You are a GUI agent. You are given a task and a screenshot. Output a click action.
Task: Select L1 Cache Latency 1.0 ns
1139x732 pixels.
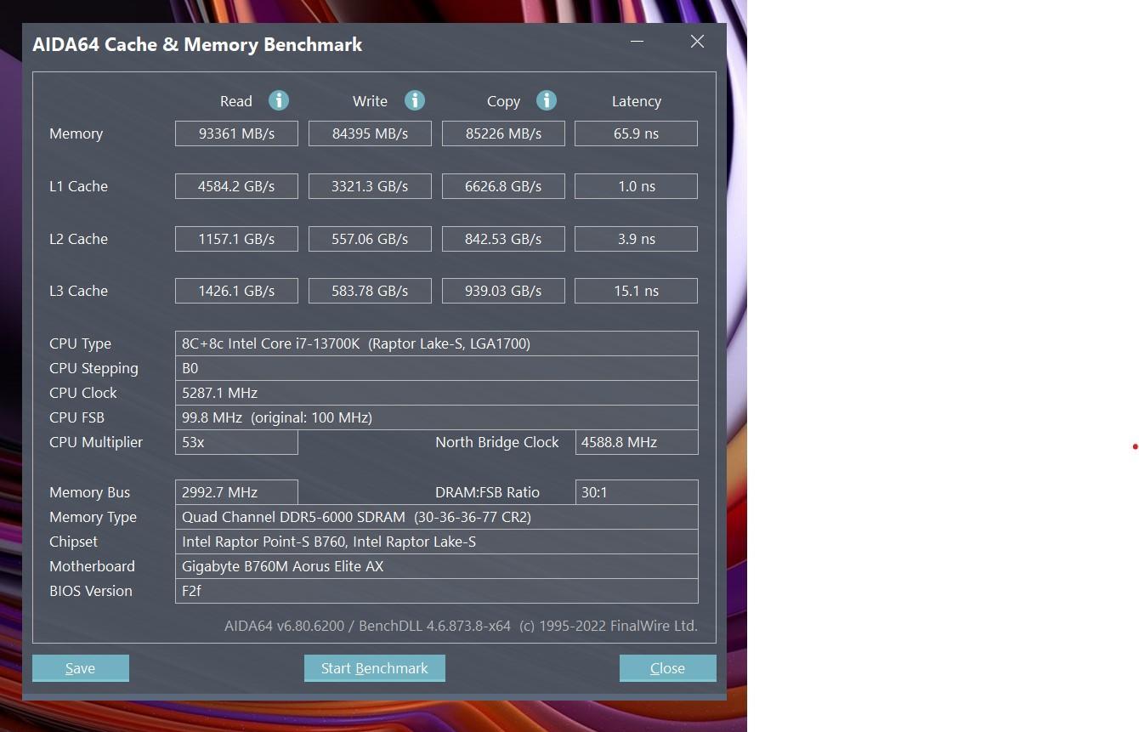coord(637,186)
